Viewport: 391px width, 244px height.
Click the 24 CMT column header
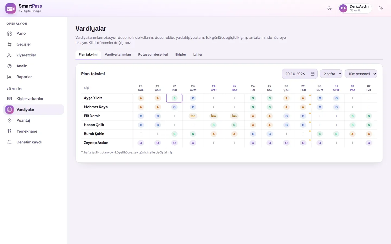[214, 88]
